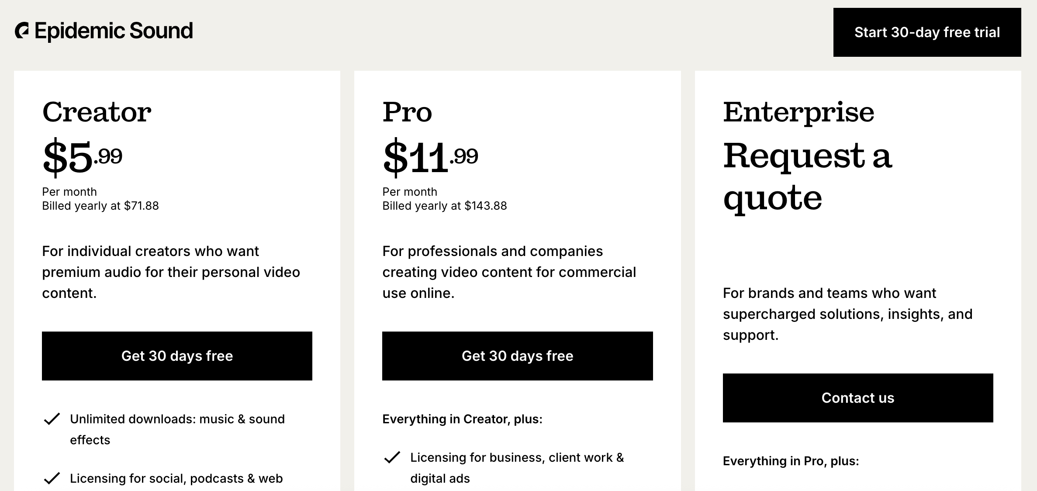The height and width of the screenshot is (491, 1037).
Task: Select the Enterprise plan heading
Action: (798, 112)
